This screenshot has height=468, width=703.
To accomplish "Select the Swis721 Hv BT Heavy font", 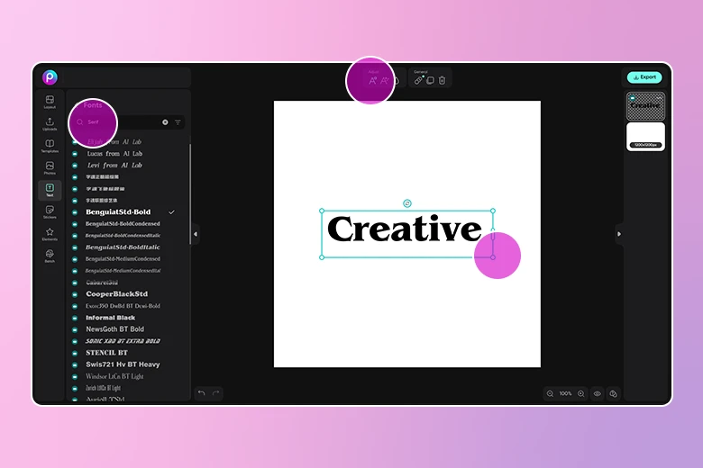I will coord(123,364).
